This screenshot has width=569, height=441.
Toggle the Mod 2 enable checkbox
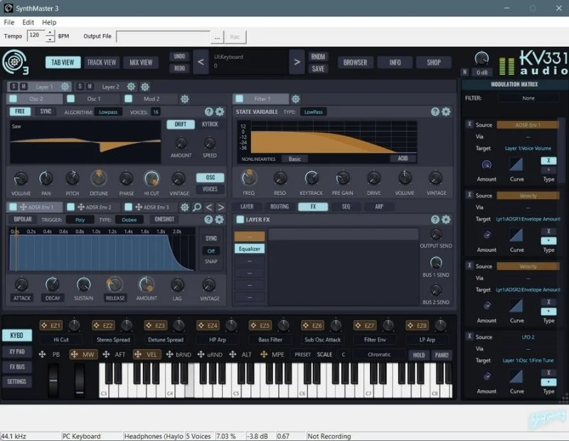point(129,99)
